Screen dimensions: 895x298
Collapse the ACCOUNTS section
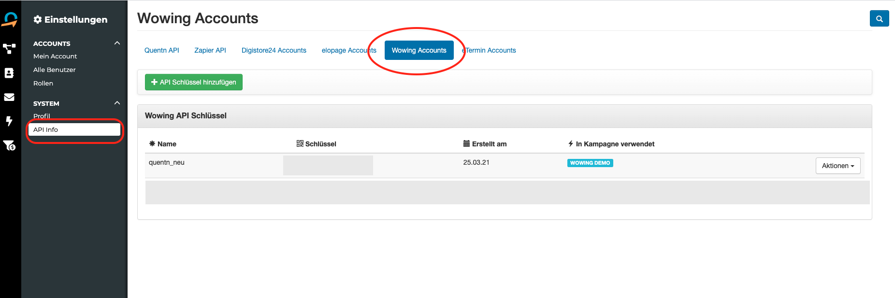(117, 43)
